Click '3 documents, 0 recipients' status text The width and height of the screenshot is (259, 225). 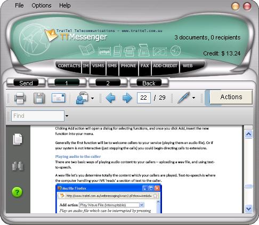[207, 37]
